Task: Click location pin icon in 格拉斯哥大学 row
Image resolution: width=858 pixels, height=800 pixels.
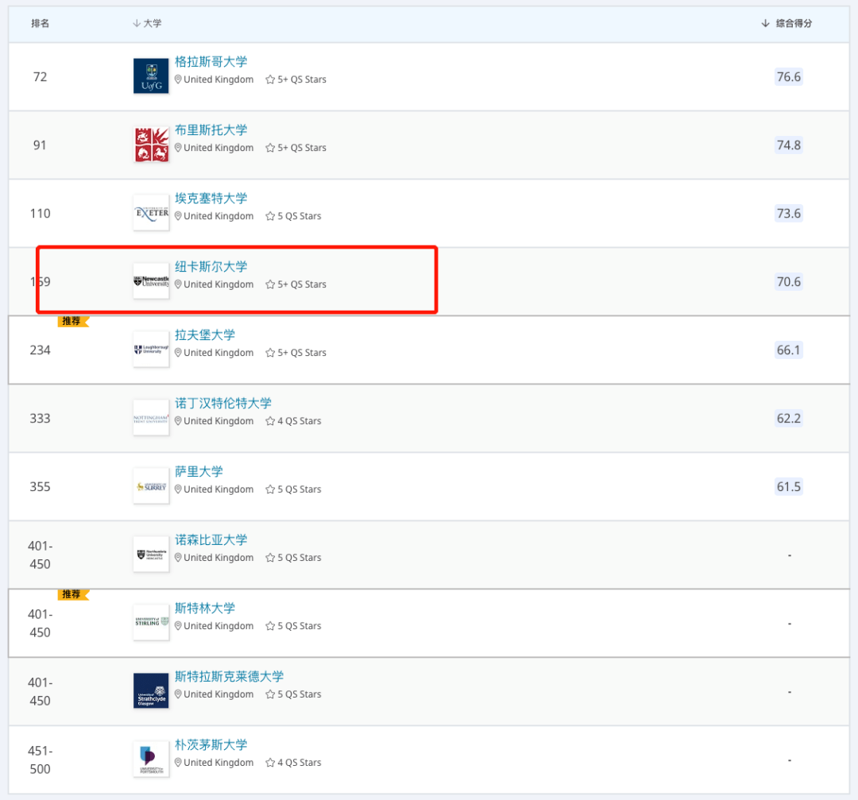Action: (x=178, y=79)
